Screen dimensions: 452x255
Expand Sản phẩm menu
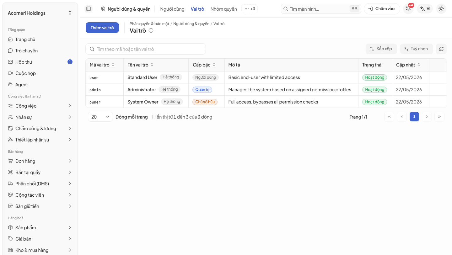pyautogui.click(x=40, y=228)
